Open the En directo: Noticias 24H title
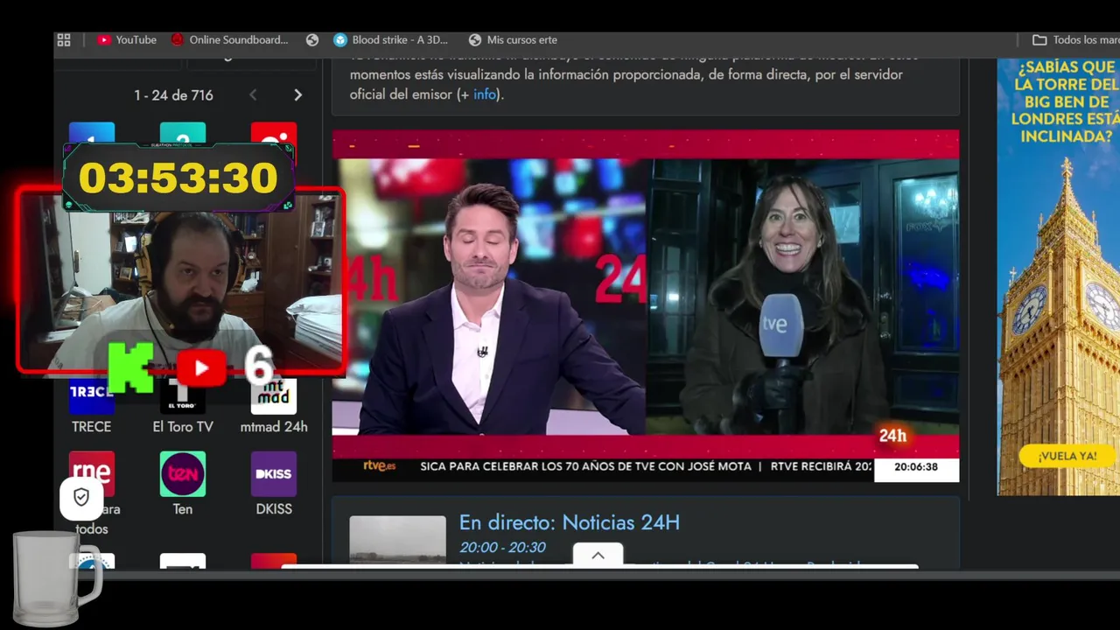1120x630 pixels. 570,522
